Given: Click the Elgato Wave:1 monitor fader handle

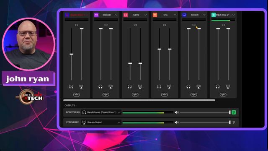Looking at the screenshot, I should [x=72, y=54].
